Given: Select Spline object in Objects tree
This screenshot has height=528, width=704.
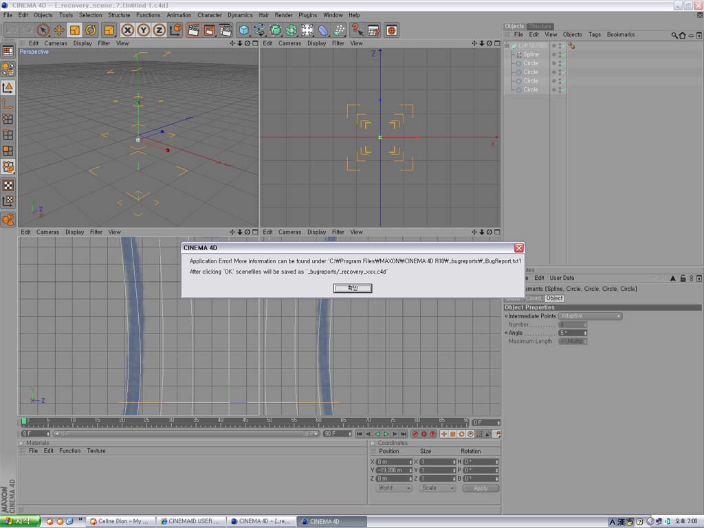Looking at the screenshot, I should click(x=531, y=54).
